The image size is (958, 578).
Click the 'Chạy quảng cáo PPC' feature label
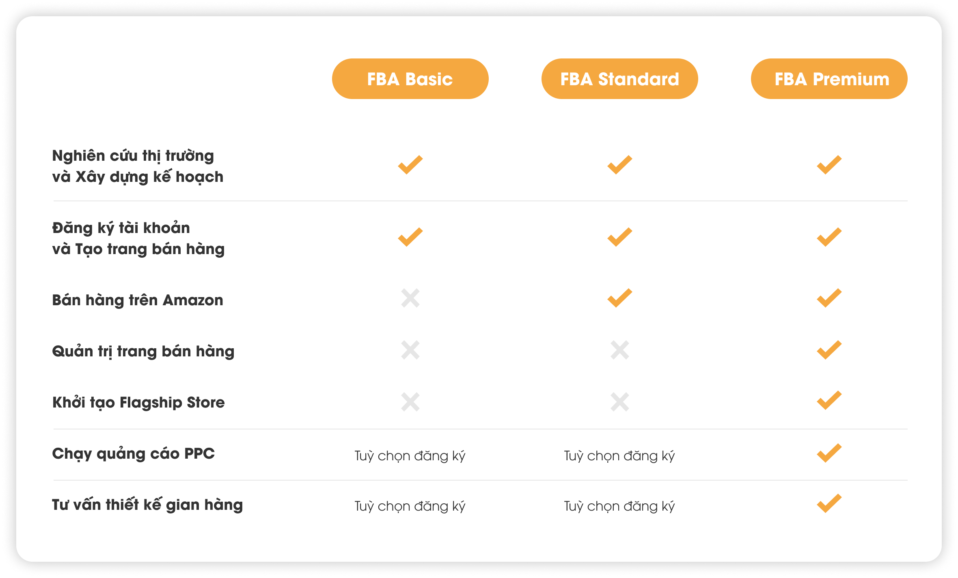[134, 454]
